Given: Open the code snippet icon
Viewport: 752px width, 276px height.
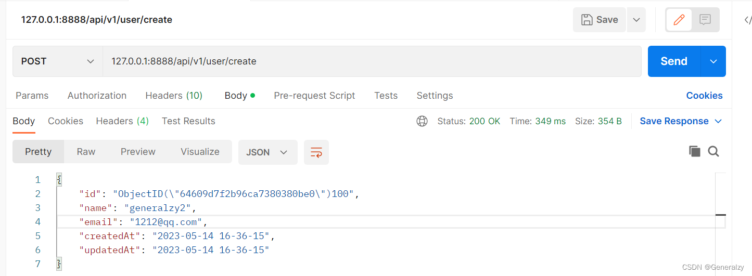Looking at the screenshot, I should point(747,20).
